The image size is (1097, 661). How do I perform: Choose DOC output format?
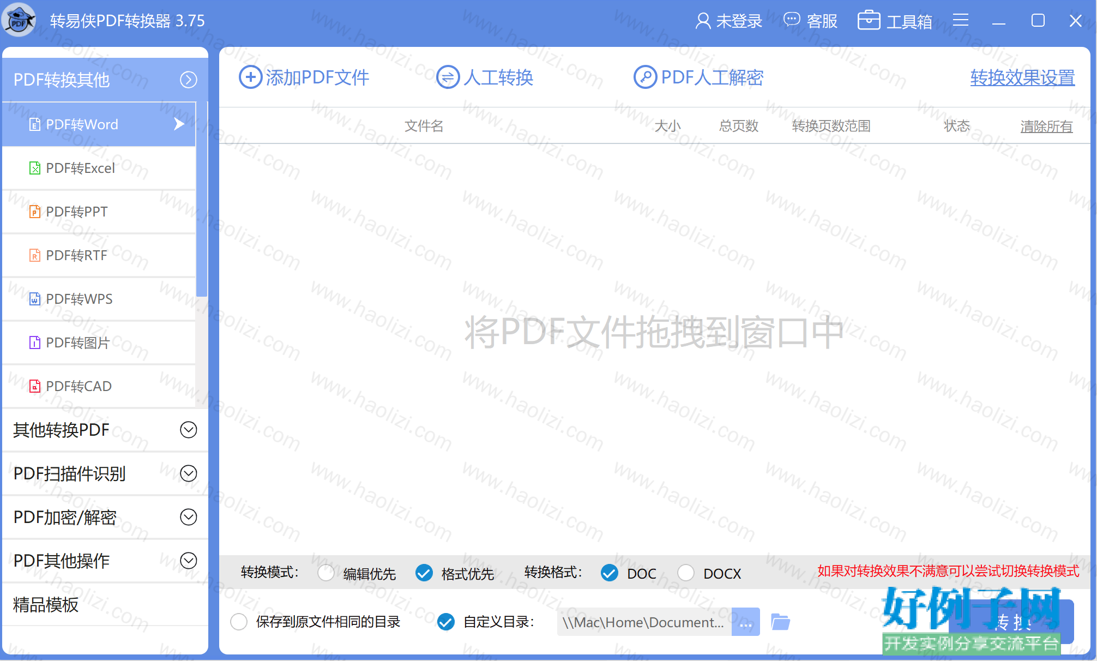(x=610, y=573)
